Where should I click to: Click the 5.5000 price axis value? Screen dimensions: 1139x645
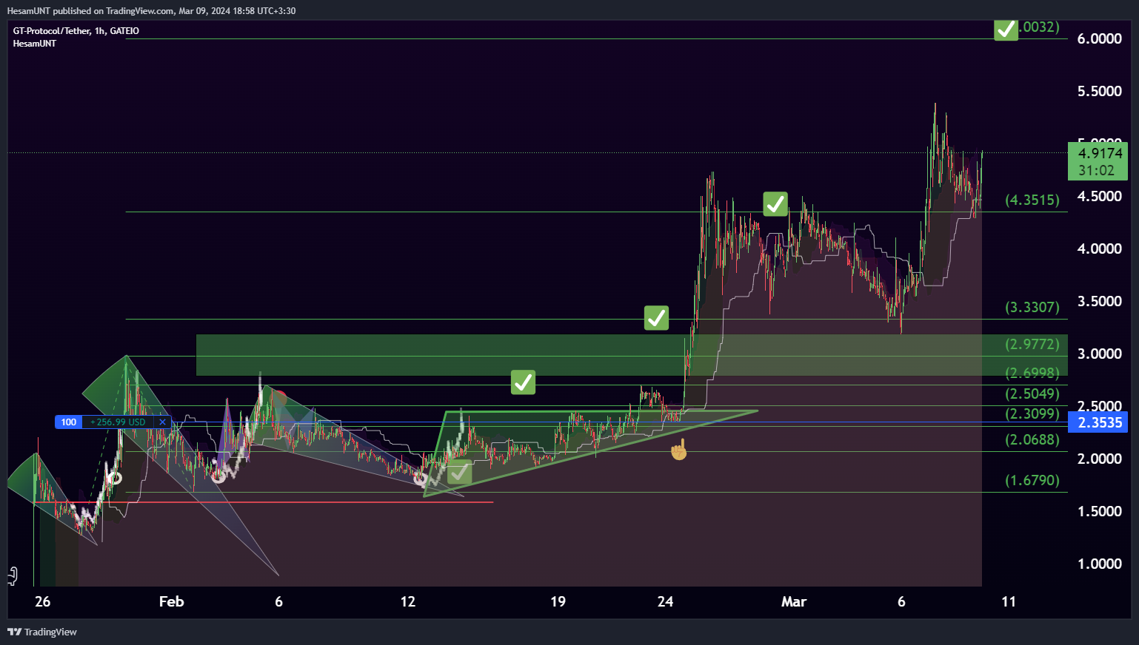click(1099, 91)
